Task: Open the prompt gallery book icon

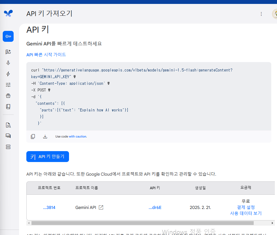Action: coord(8,107)
